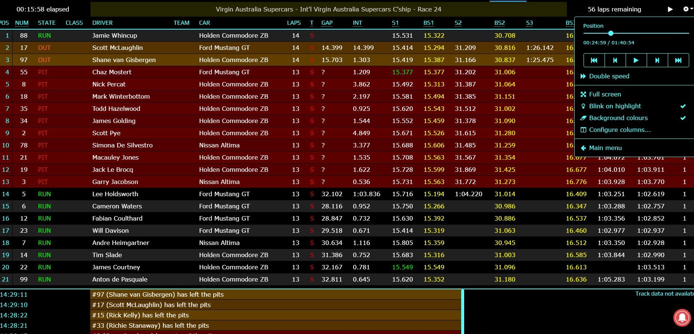Select Scott McLaughlin driver name
This screenshot has height=334, width=694.
click(x=118, y=48)
